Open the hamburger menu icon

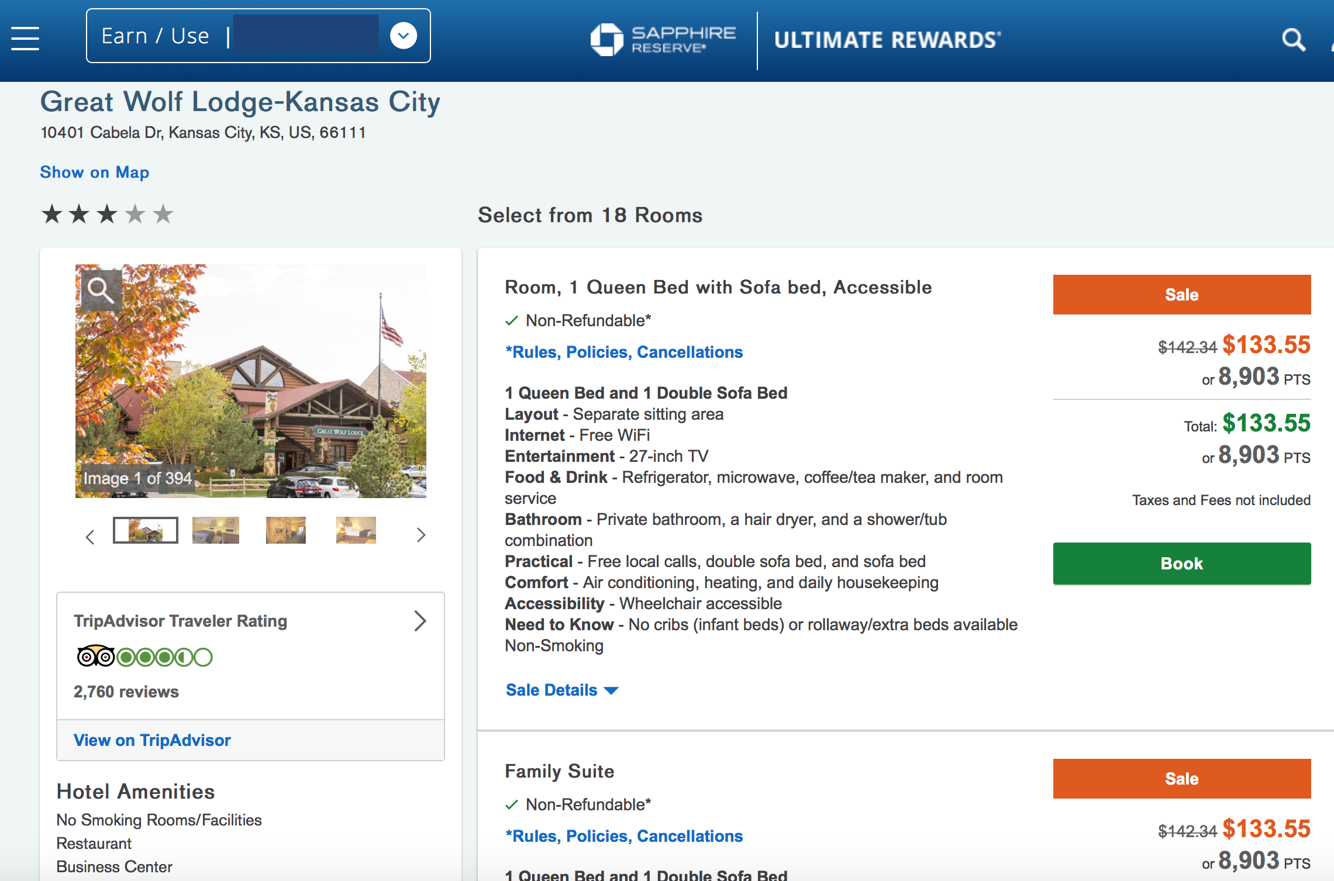[25, 39]
